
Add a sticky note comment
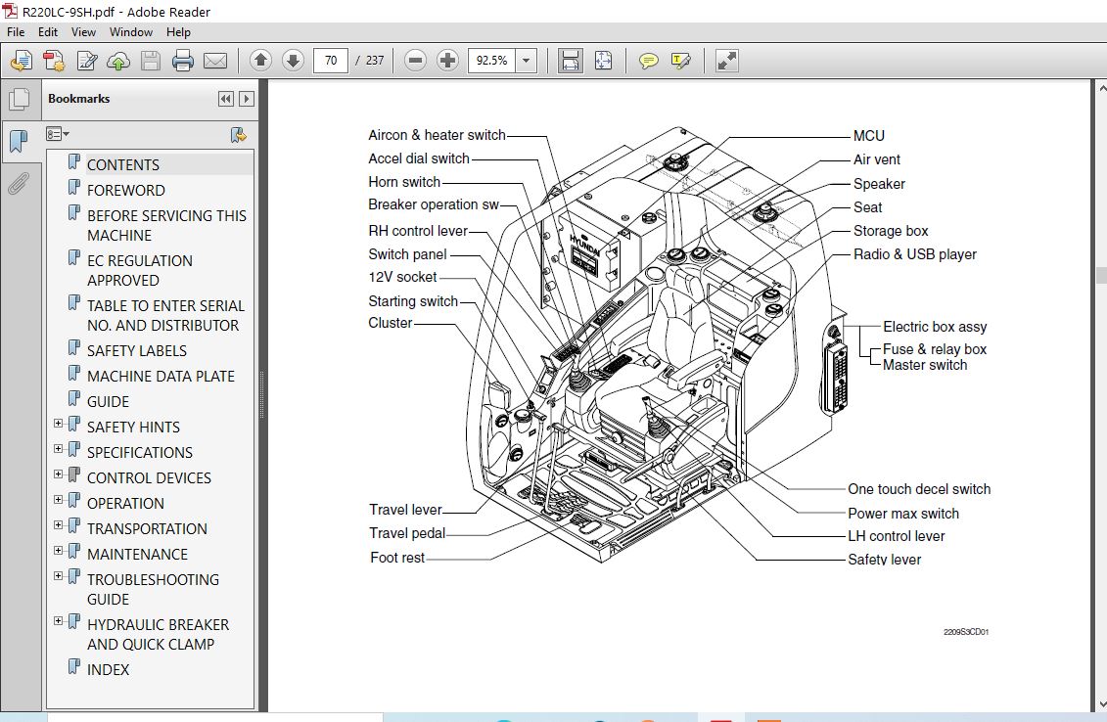coord(648,61)
